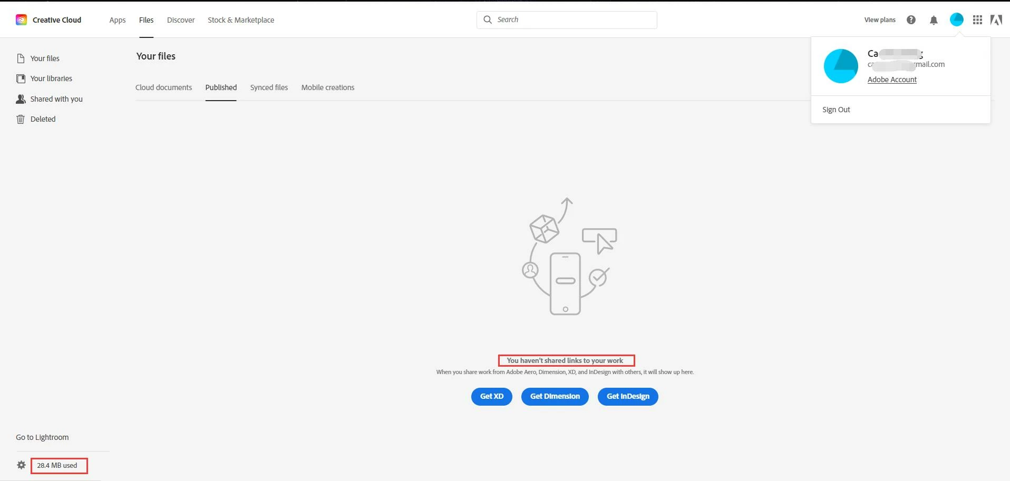
Task: Click the Your files document icon
Action: click(21, 58)
